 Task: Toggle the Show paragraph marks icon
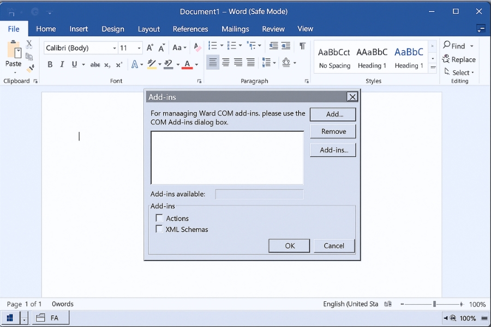click(x=302, y=46)
